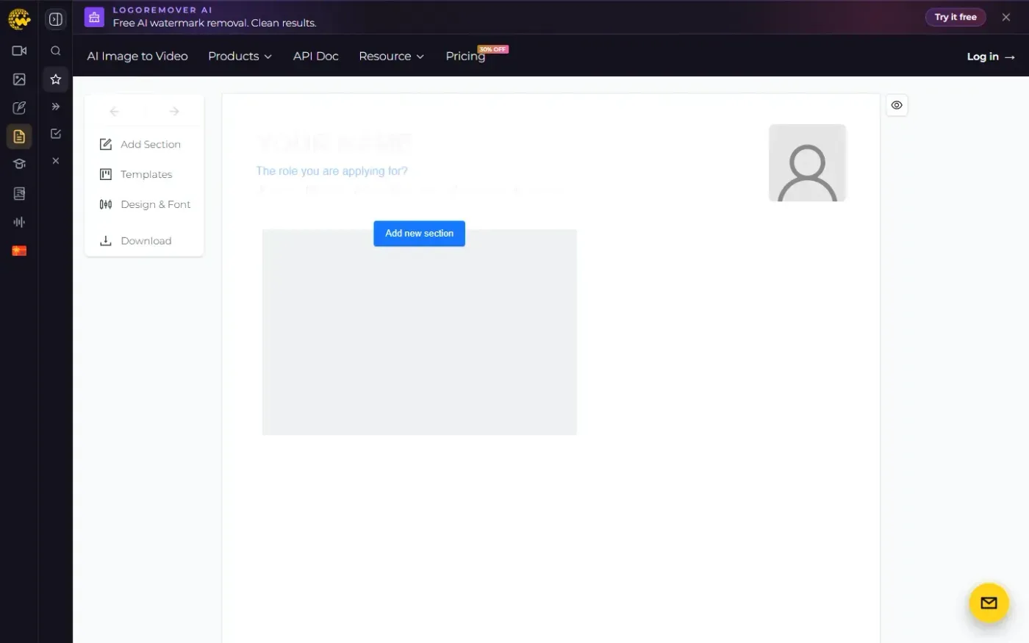This screenshot has width=1029, height=643.
Task: Edit 'The role you are applying for?' field
Action: click(331, 171)
